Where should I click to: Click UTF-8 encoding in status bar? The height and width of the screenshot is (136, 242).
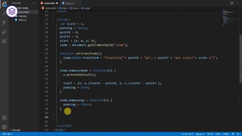(210, 134)
